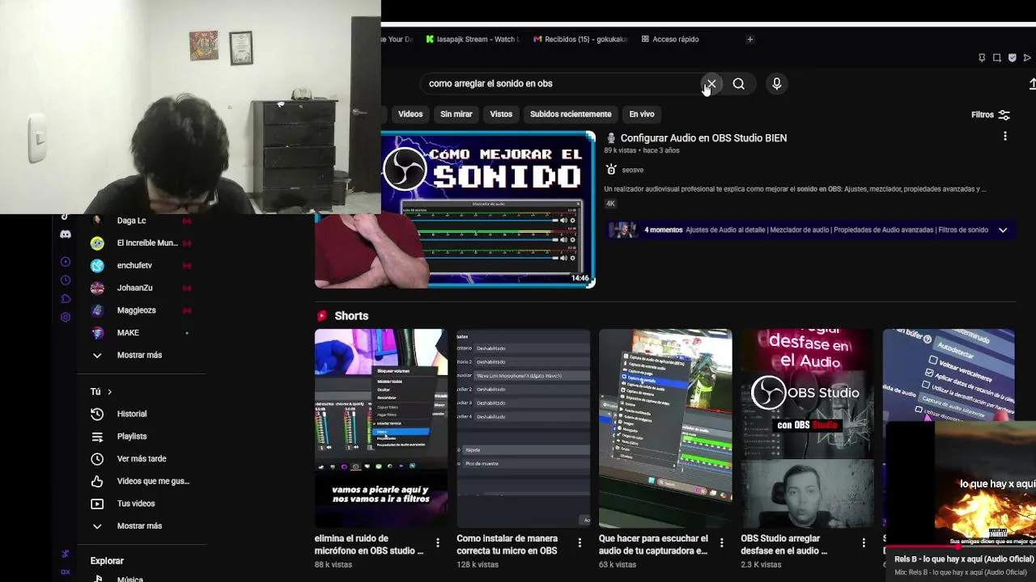Viewport: 1036px width, 582px height.
Task: Open the Shorts section logo icon
Action: pos(322,316)
